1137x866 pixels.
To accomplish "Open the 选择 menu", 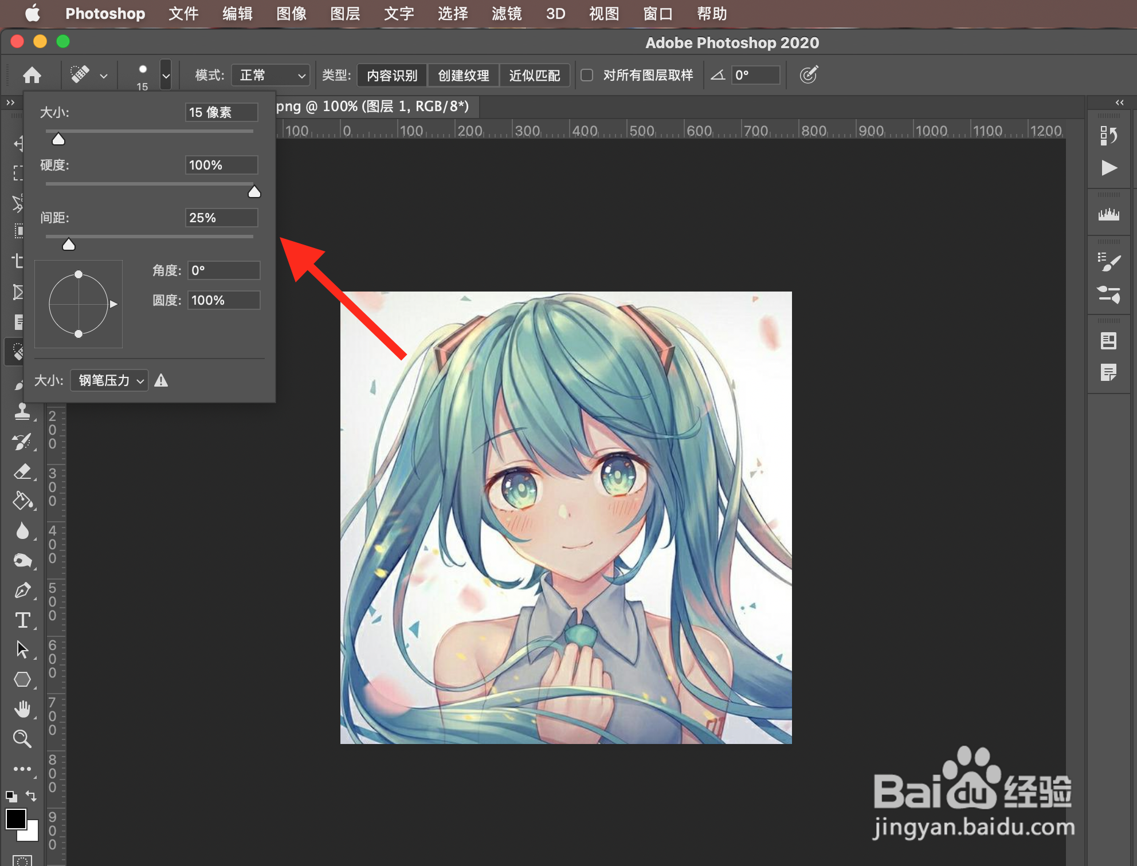I will click(453, 14).
